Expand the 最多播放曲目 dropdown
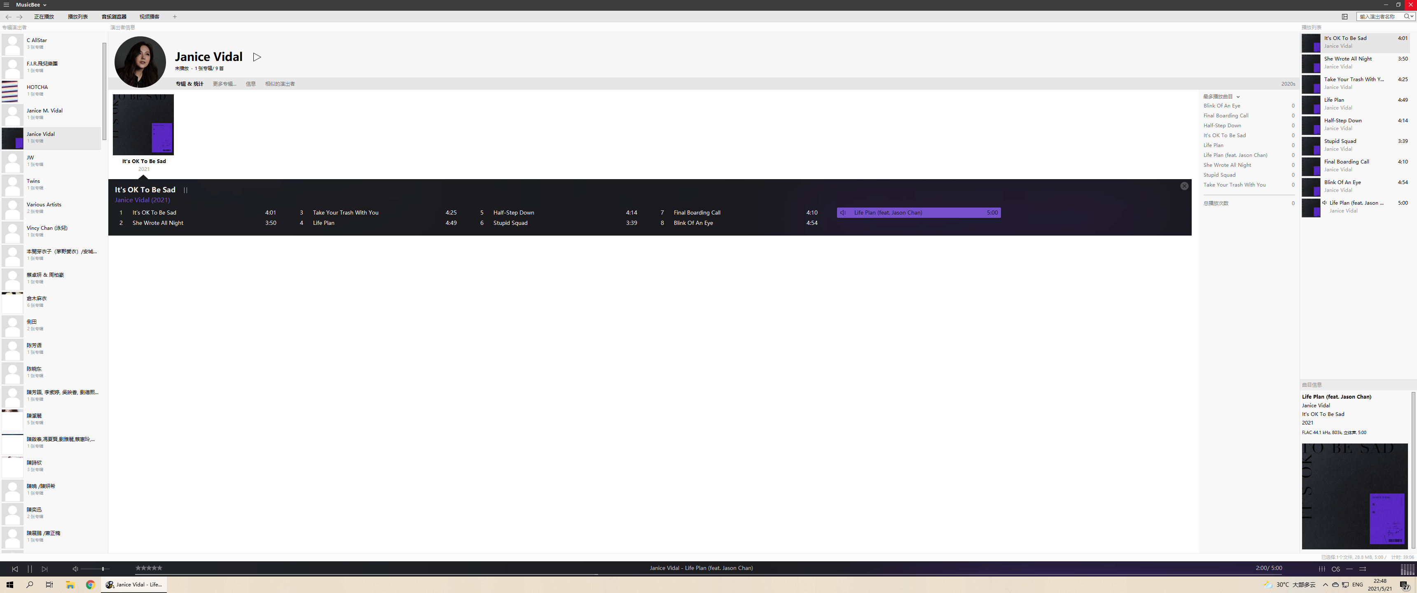This screenshot has height=593, width=1417. pos(1238,97)
